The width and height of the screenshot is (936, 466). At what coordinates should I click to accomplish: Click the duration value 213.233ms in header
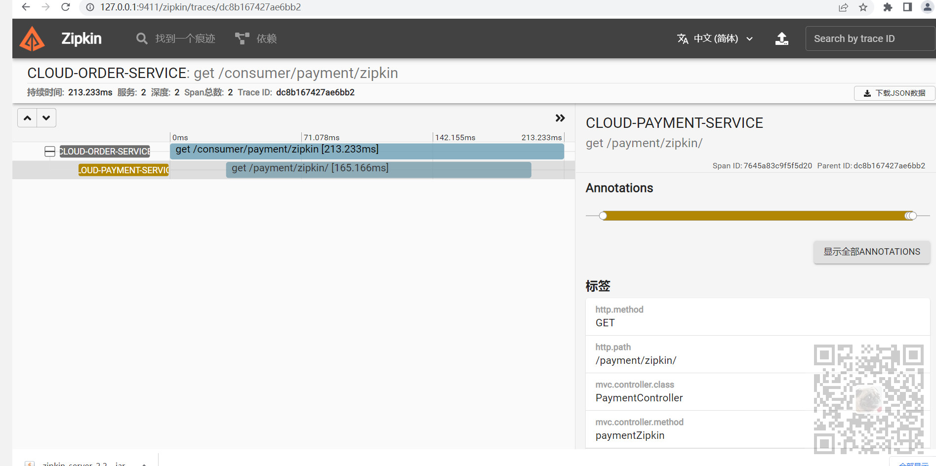tap(90, 92)
